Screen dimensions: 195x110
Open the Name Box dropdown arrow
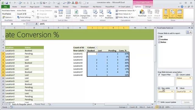click(x=24, y=24)
